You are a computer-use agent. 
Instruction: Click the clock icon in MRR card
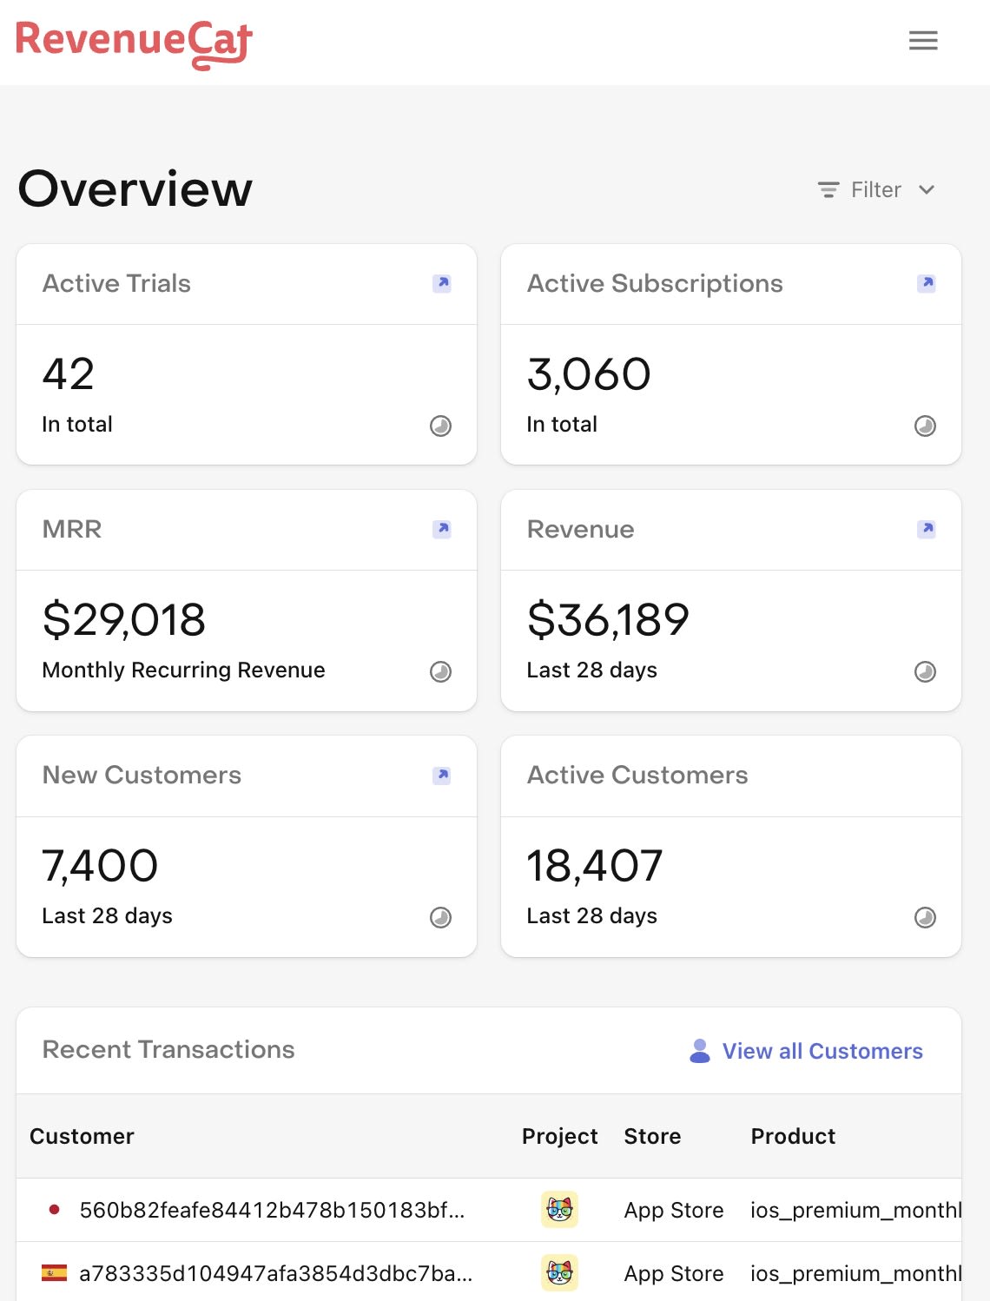(x=441, y=671)
